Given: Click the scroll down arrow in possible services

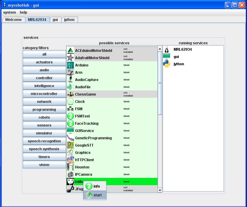Looking at the screenshot, I should pos(160,190).
